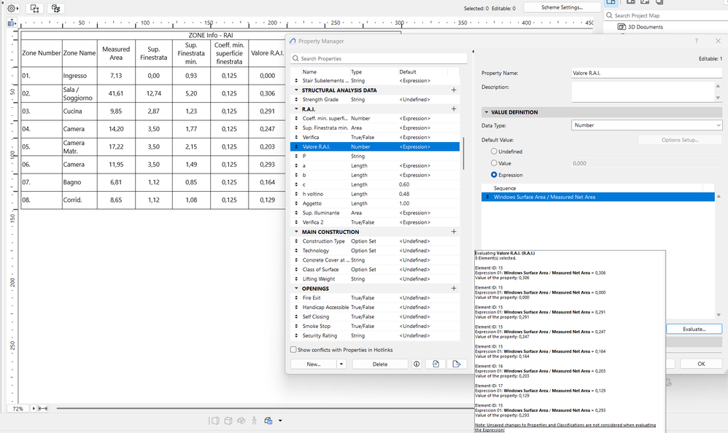Select the pick-up parameters toolbar icon

34,7
